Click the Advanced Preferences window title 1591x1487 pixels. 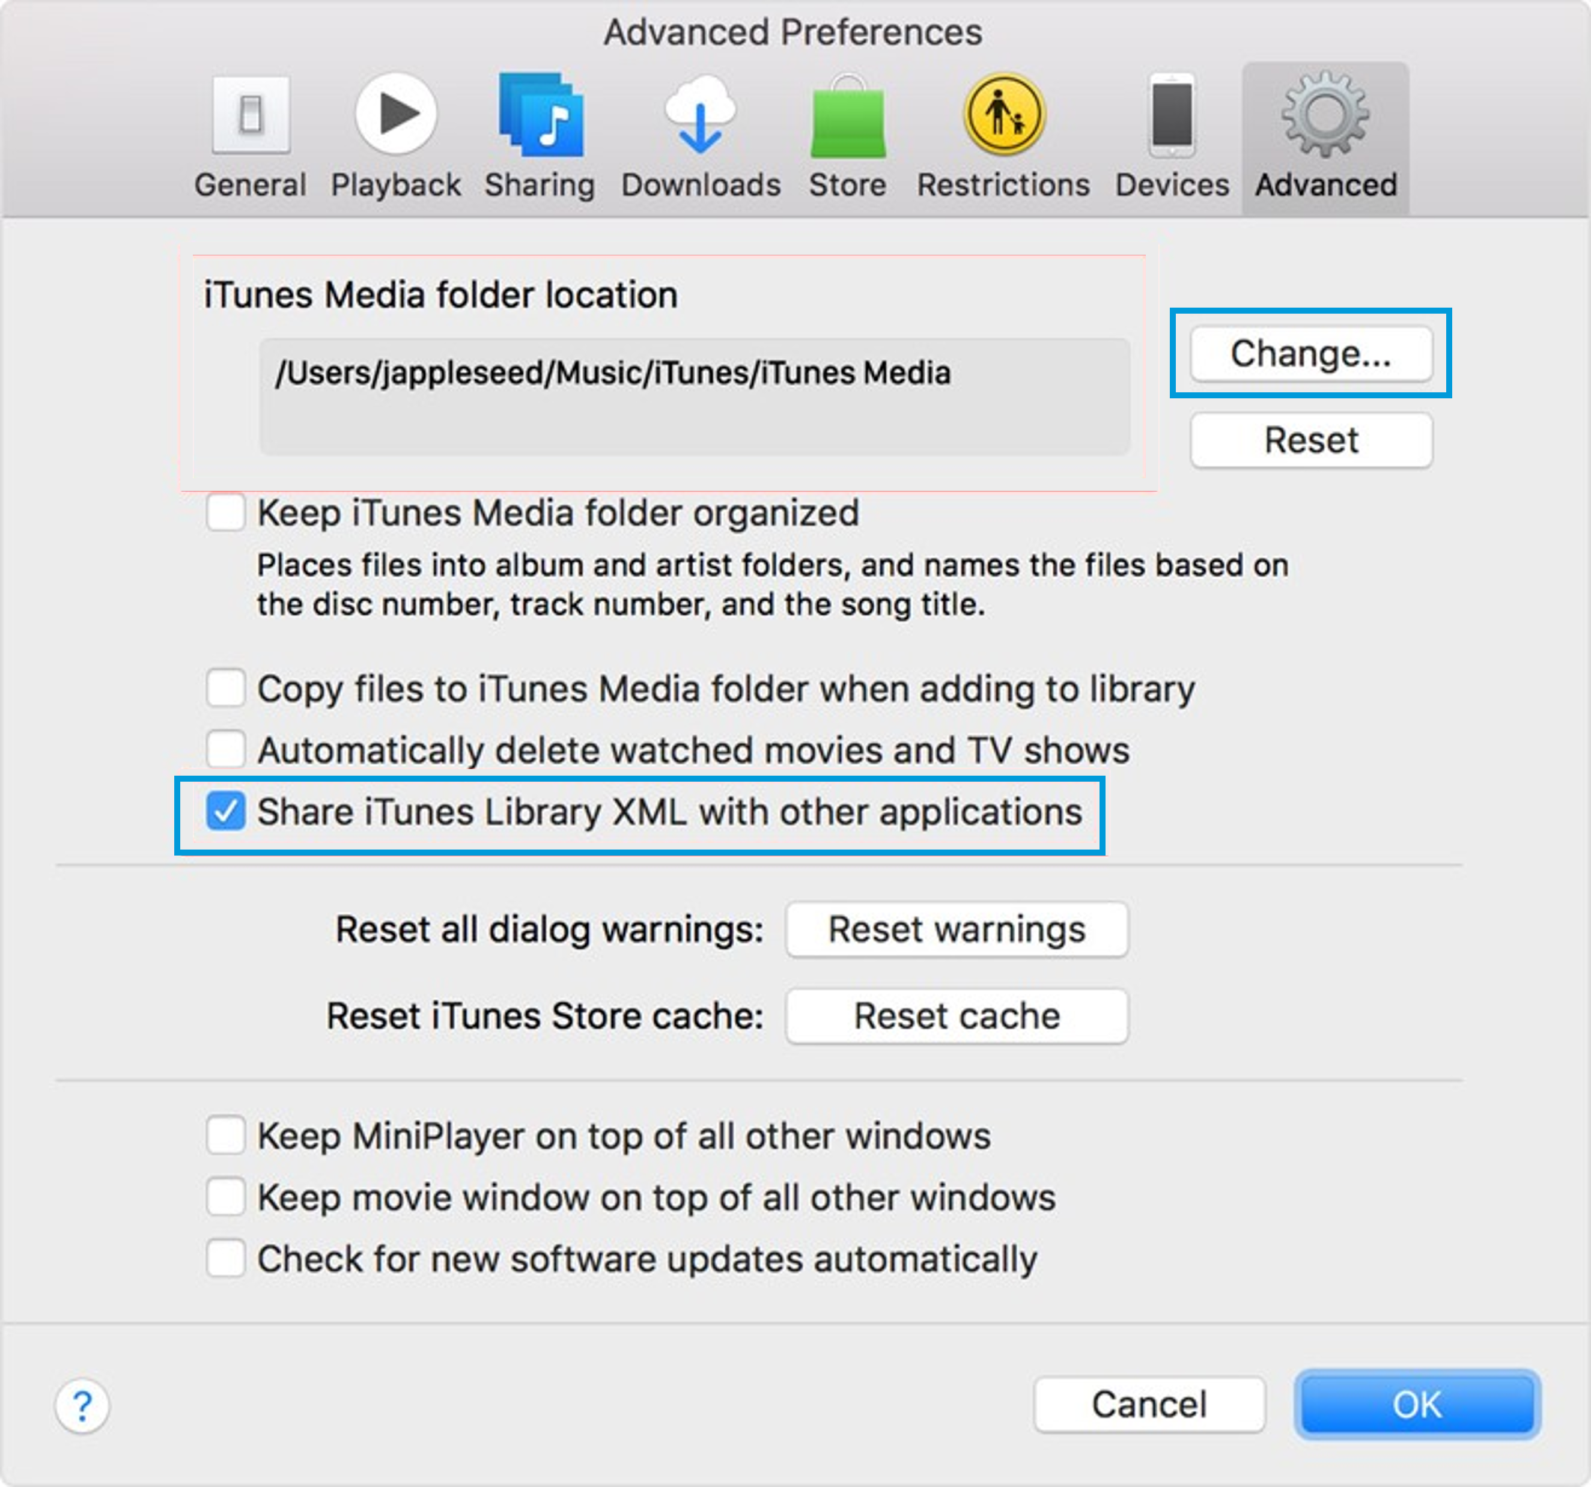coord(793,33)
